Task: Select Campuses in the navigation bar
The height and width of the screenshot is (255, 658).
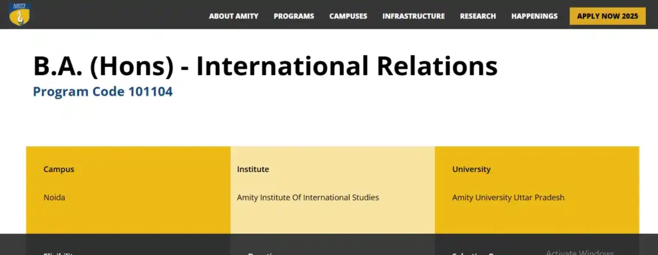Action: [x=348, y=16]
